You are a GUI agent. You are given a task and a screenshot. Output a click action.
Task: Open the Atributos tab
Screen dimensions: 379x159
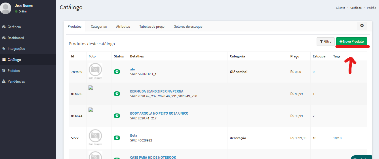tap(123, 26)
